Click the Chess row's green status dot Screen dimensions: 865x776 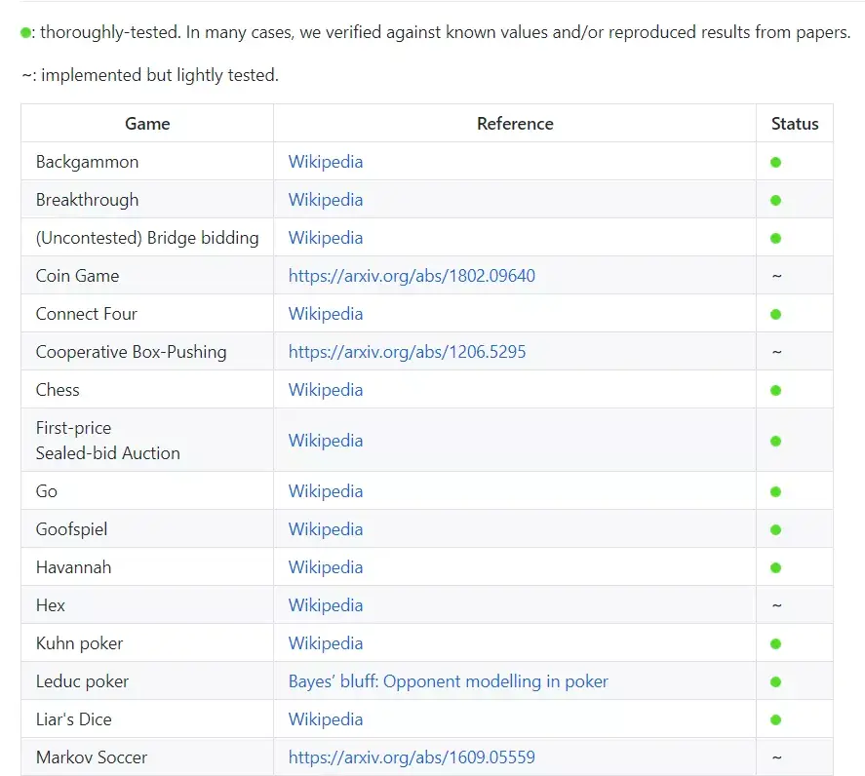pyautogui.click(x=776, y=391)
